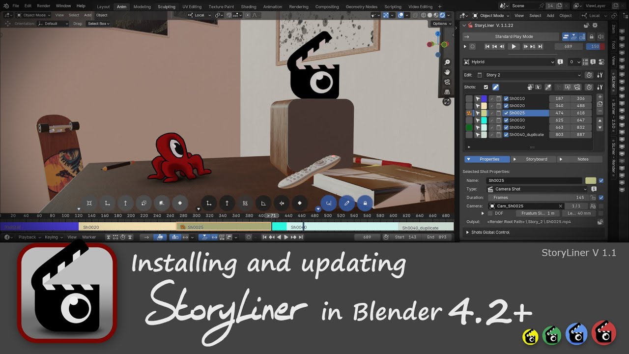629x354 pixels.
Task: Move shot down with down arrow
Action: pyautogui.click(x=600, y=127)
